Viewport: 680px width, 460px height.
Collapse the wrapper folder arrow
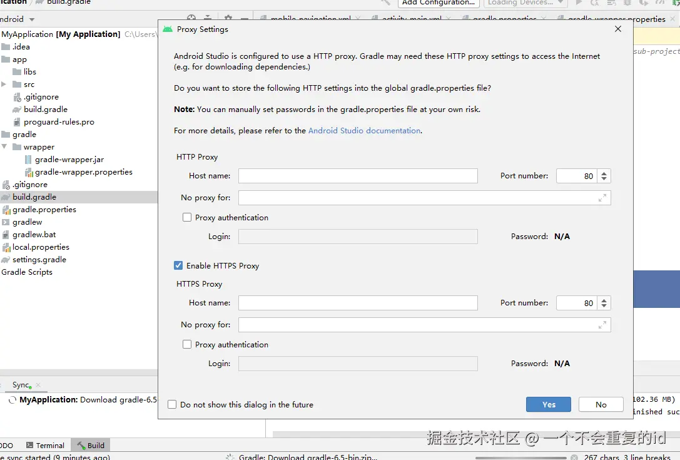[4, 146]
